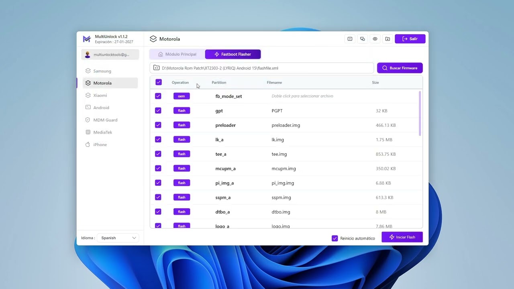
Task: Click the connected devices screens icon
Action: pos(363,39)
